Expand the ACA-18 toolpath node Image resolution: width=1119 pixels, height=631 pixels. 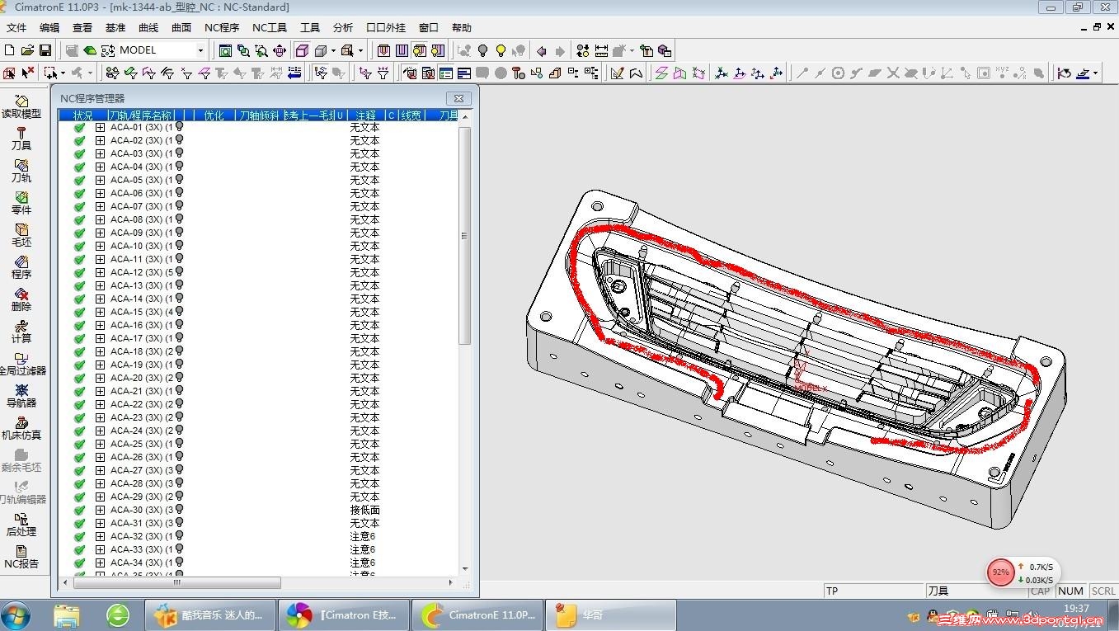100,352
